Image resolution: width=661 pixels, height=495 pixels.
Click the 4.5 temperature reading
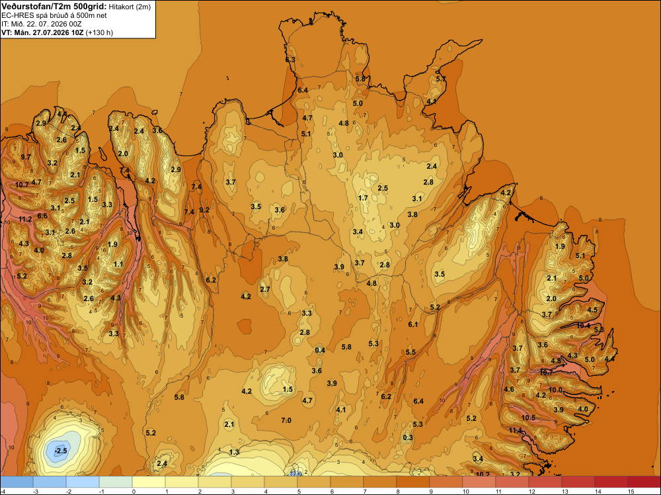point(592,310)
